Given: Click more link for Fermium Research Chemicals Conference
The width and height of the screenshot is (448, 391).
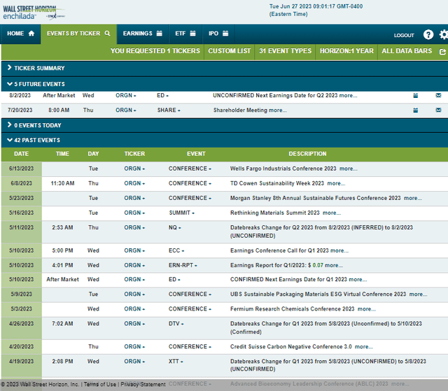Looking at the screenshot, I should [367, 309].
